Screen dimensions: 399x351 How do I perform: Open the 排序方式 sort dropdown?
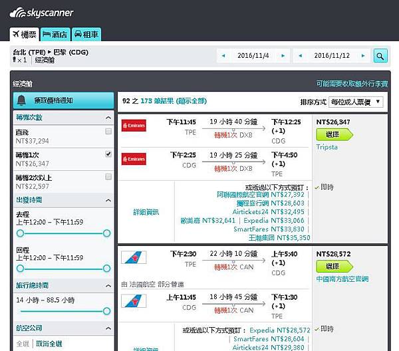pyautogui.click(x=356, y=102)
